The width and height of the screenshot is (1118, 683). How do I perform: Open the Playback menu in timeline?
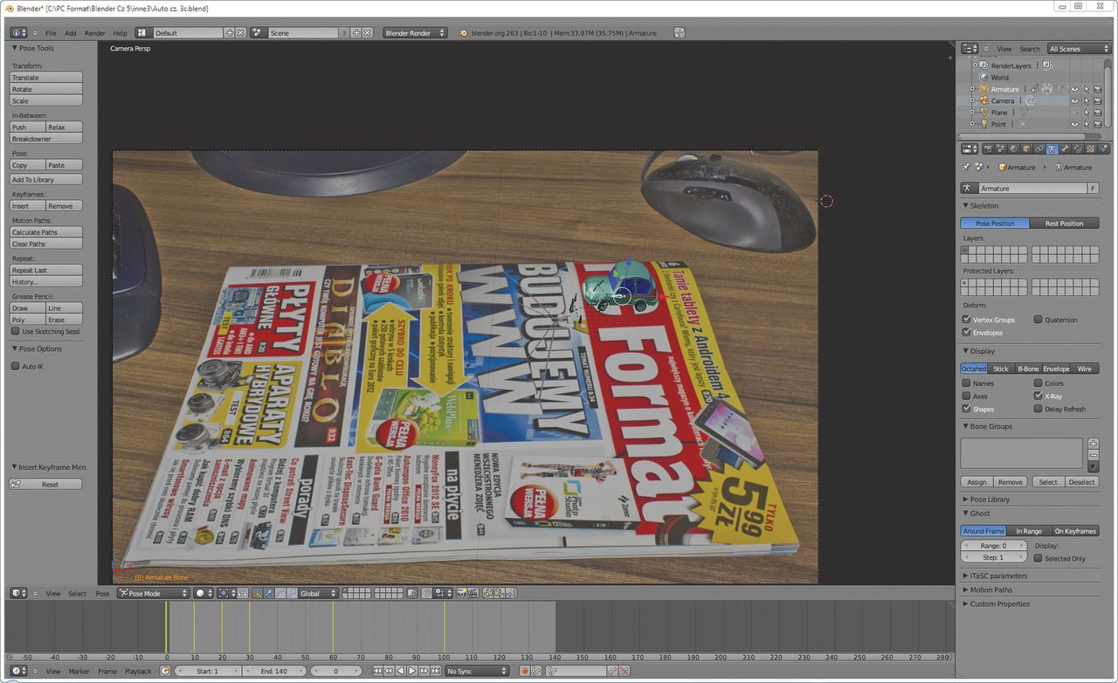tap(138, 672)
